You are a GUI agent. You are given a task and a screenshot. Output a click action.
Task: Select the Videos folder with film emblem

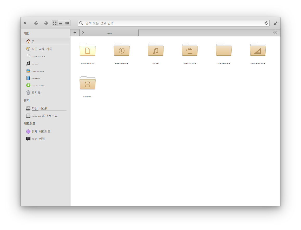point(88,83)
